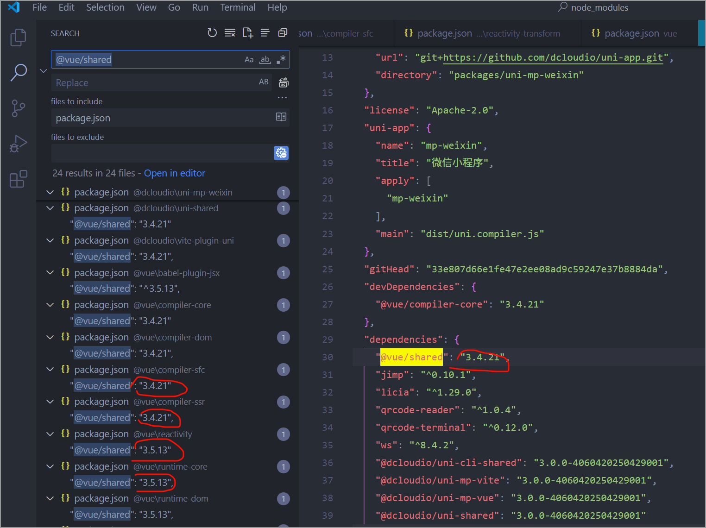Toggle use exclude settings and ignore files
The image size is (706, 528).
[x=281, y=153]
